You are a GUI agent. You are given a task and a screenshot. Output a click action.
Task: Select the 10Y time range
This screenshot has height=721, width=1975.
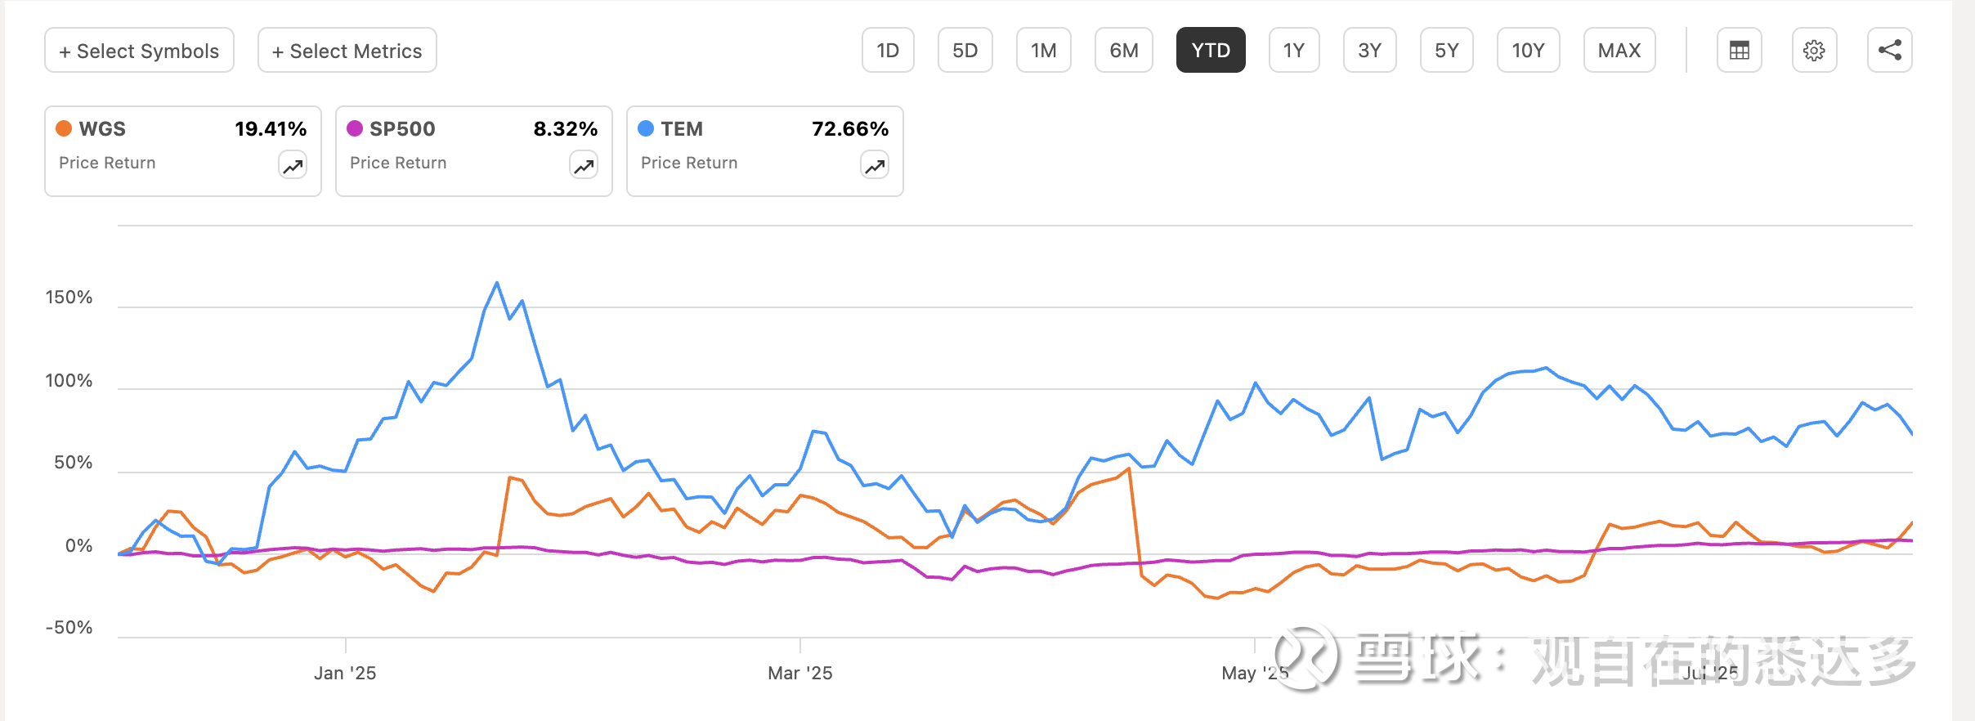click(x=1527, y=51)
